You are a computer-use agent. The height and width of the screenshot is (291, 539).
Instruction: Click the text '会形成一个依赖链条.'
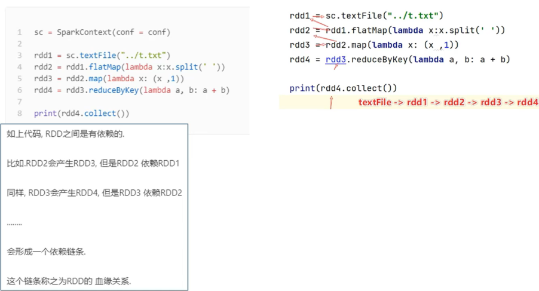[x=46, y=252]
